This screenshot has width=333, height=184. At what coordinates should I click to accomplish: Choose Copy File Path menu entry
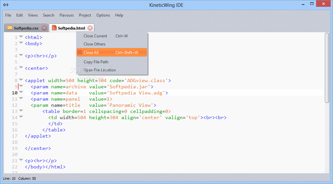click(112, 62)
